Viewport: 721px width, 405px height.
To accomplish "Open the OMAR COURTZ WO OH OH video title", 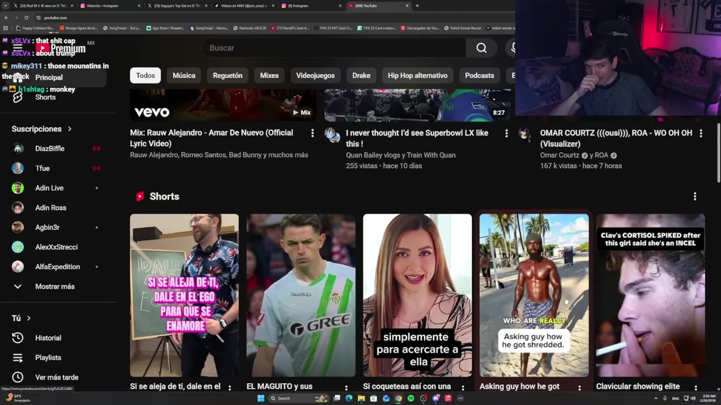I will pos(616,138).
